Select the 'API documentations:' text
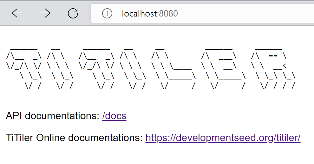Image resolution: width=314 pixels, height=164 pixels. click(52, 116)
